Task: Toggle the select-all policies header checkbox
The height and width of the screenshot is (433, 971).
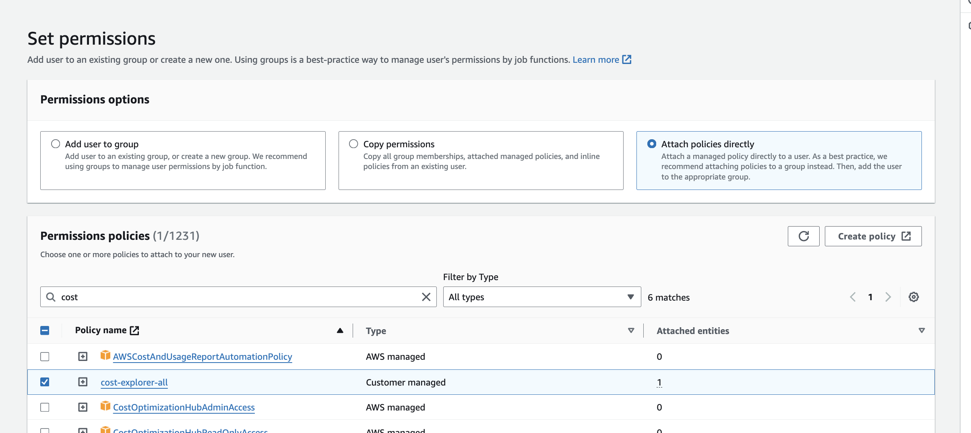Action: pyautogui.click(x=45, y=330)
